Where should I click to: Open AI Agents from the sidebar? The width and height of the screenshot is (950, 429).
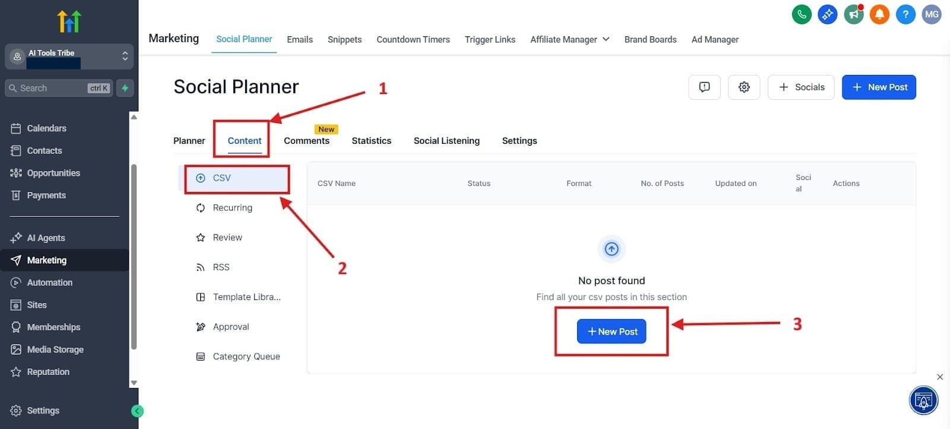pos(46,238)
